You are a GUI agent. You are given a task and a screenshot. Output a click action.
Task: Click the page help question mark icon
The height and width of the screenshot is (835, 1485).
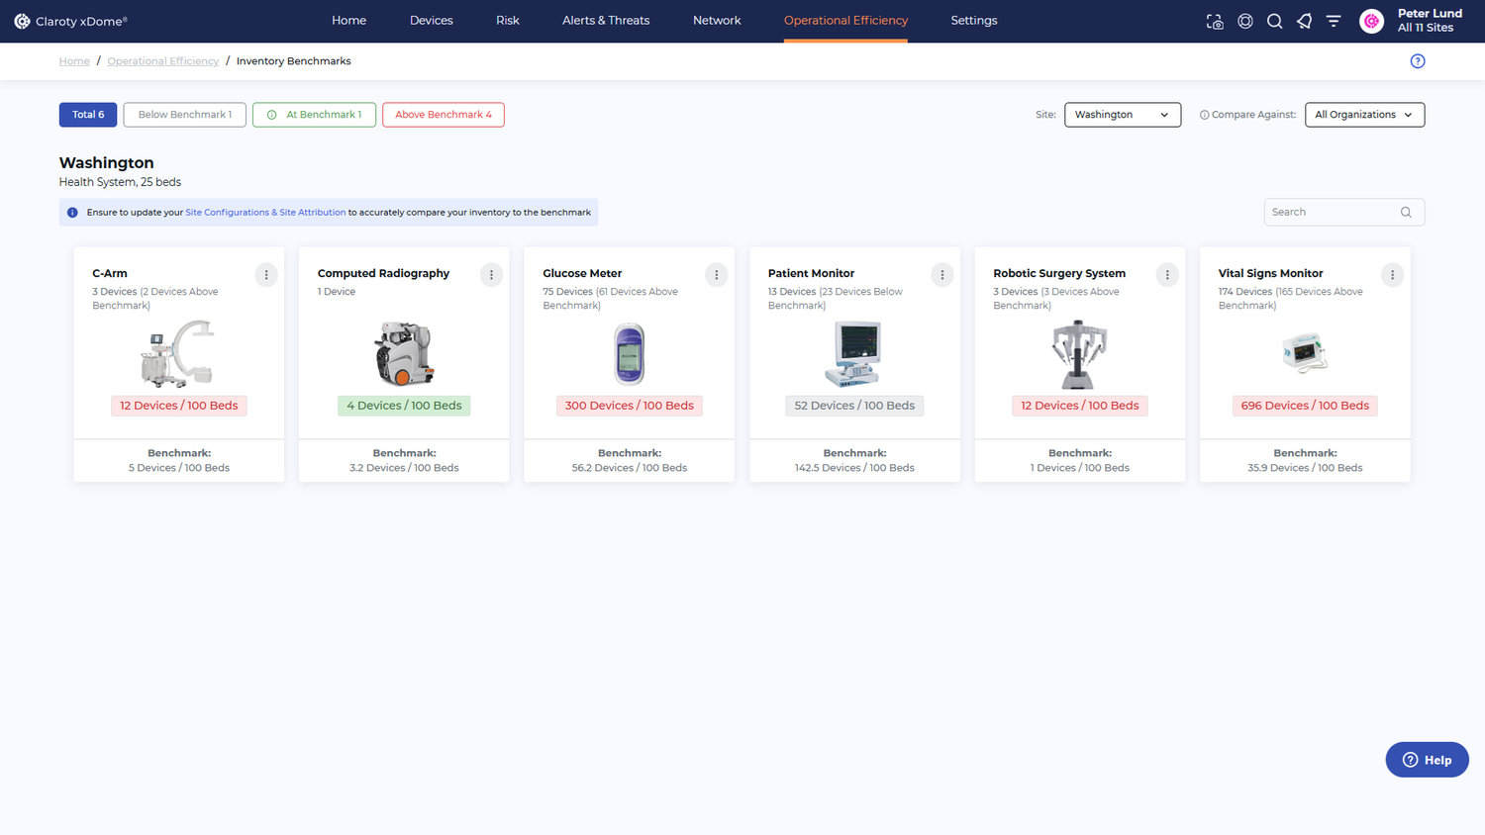1418,61
